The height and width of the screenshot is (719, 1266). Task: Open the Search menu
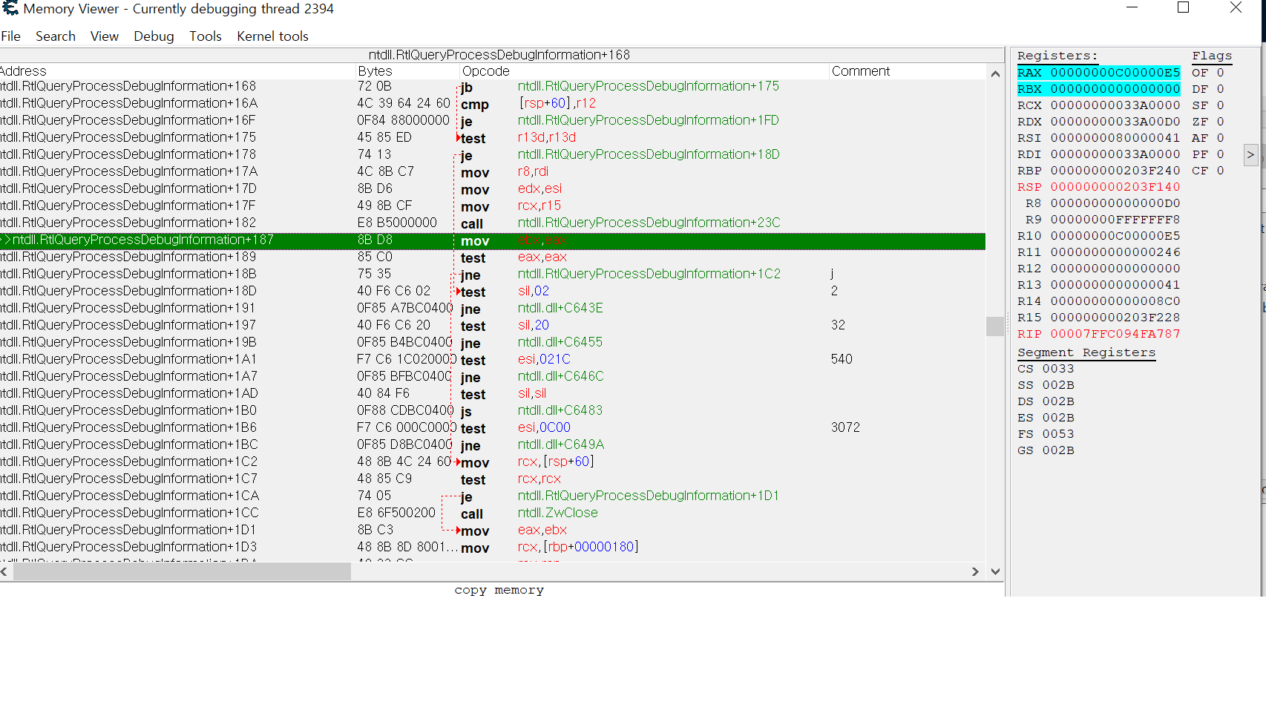tap(55, 36)
